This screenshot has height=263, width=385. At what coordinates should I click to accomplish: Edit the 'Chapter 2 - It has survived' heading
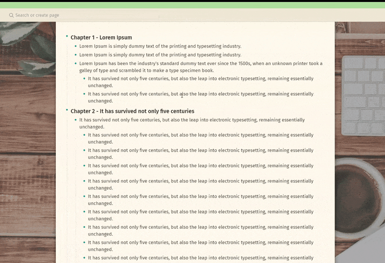pyautogui.click(x=132, y=111)
